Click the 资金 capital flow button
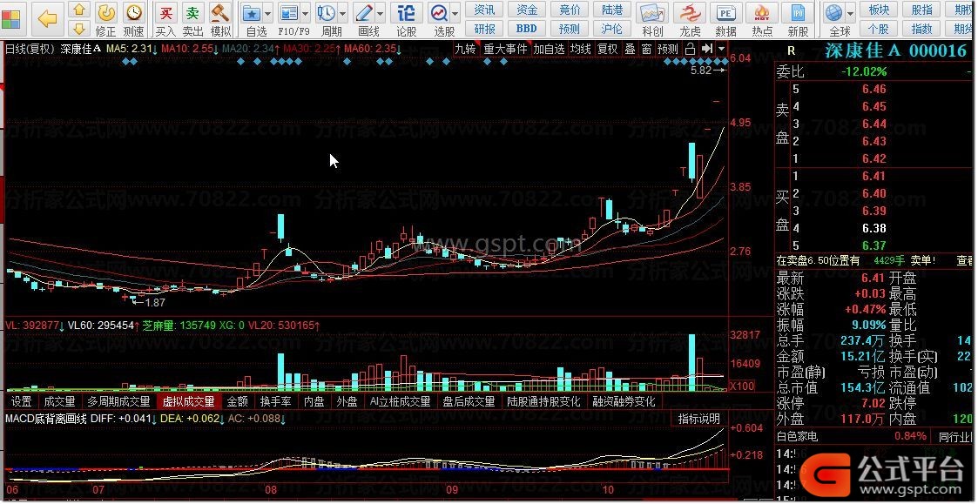 click(527, 10)
